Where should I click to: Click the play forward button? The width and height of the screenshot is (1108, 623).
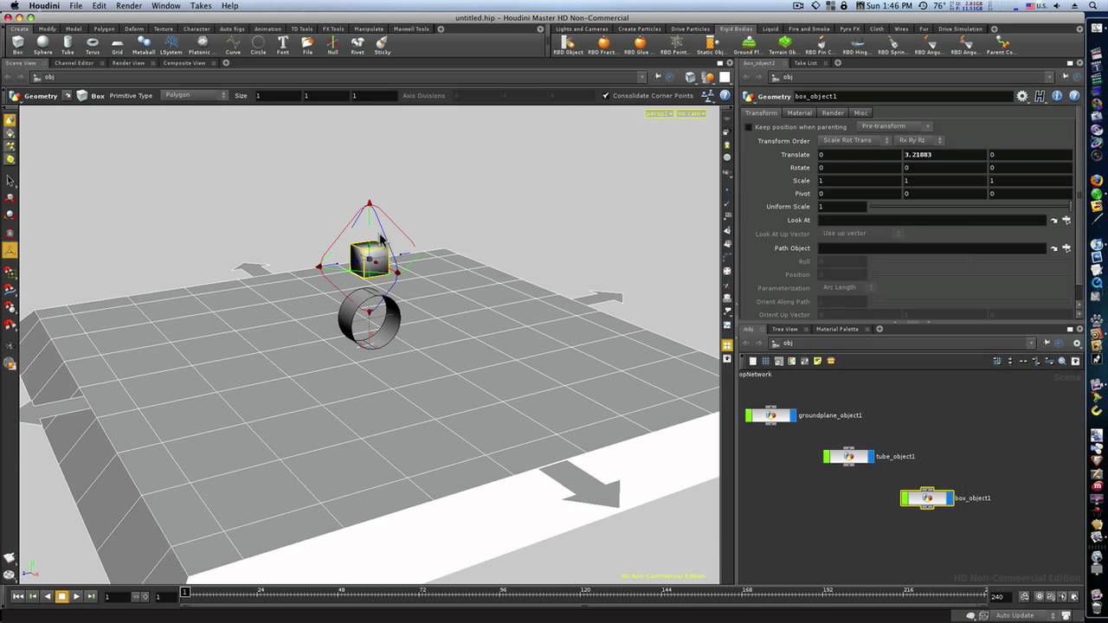(76, 596)
